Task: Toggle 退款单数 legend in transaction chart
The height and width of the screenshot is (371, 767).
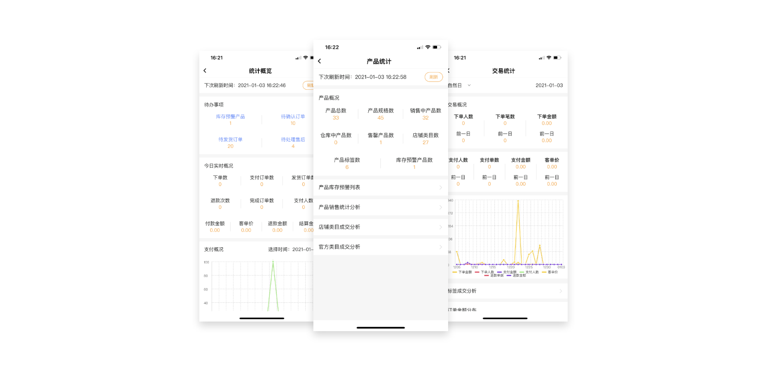Action: click(x=494, y=276)
